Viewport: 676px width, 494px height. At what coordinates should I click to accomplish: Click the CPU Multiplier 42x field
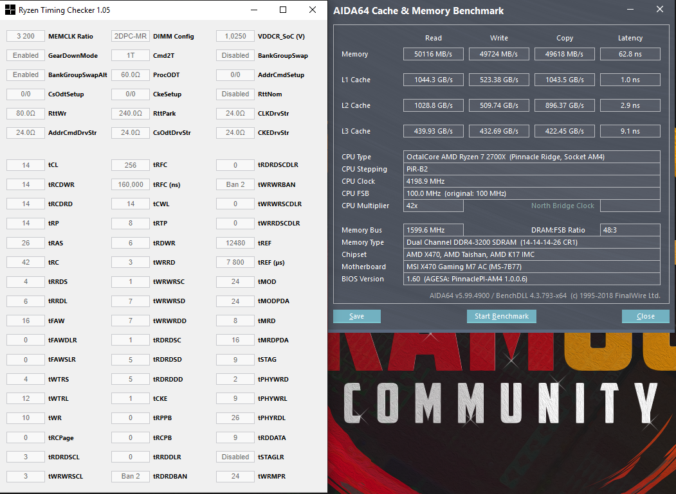click(x=434, y=206)
